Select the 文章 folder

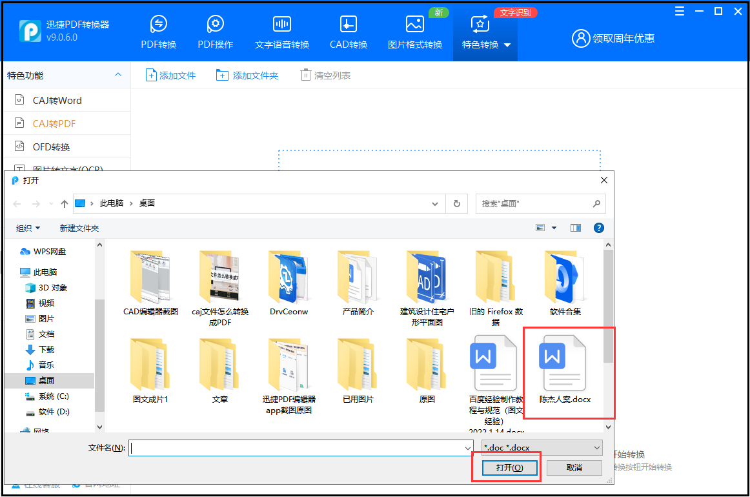click(x=220, y=370)
